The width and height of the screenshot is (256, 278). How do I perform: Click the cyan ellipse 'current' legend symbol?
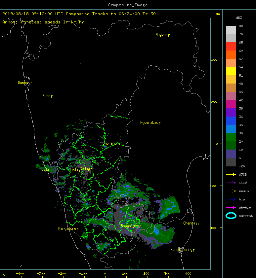pos(231,216)
